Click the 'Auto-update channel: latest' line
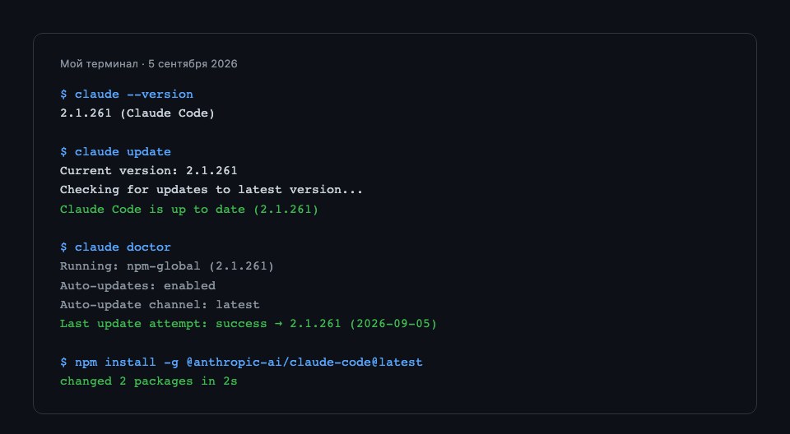 tap(160, 305)
